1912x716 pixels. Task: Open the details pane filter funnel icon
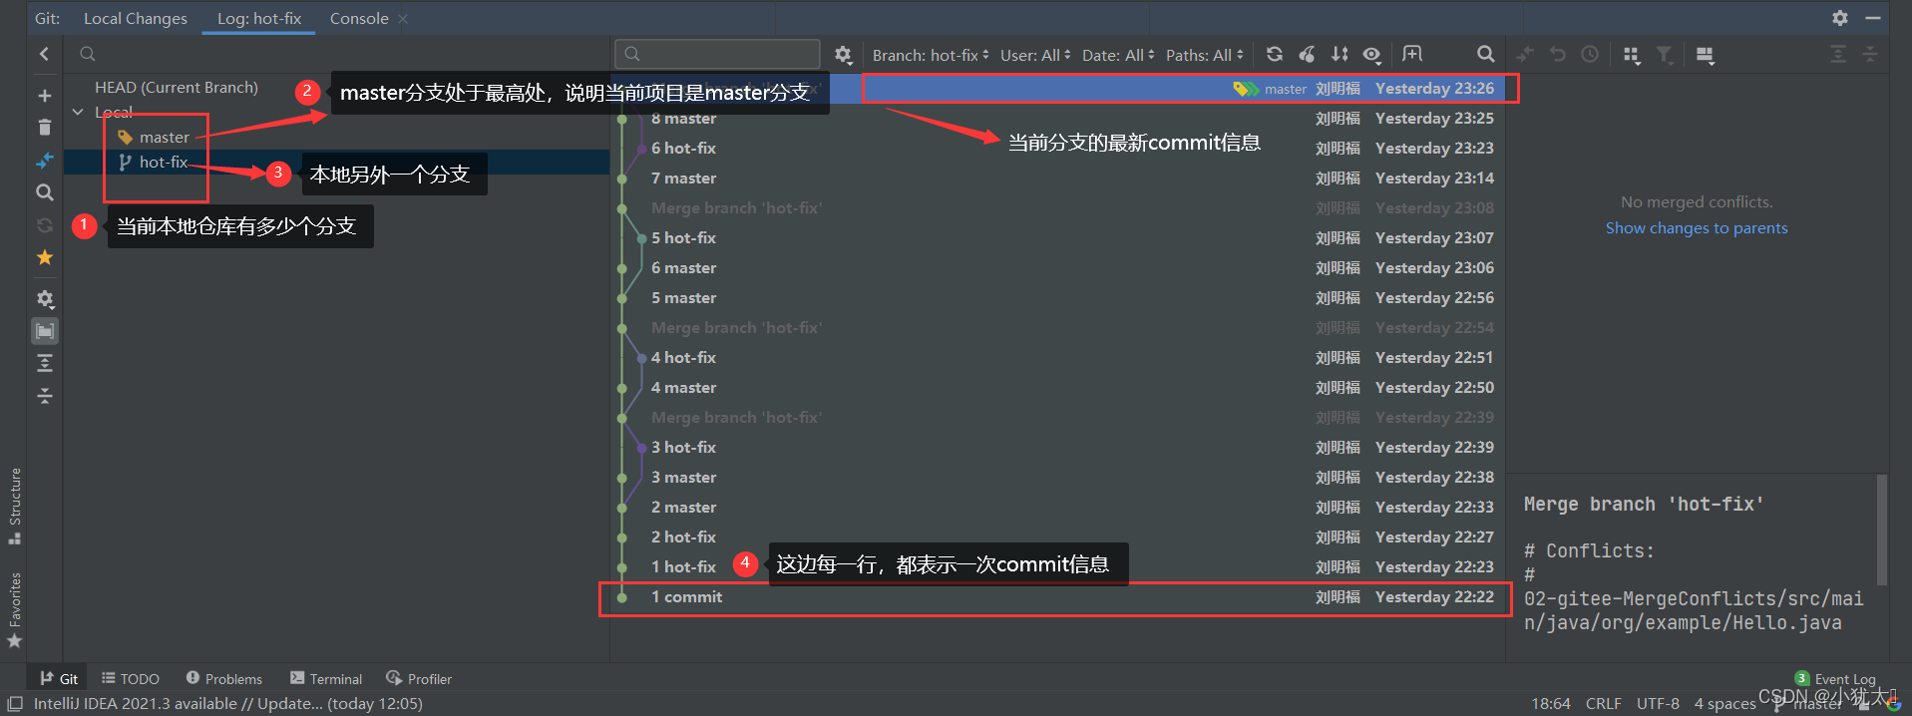[1665, 55]
